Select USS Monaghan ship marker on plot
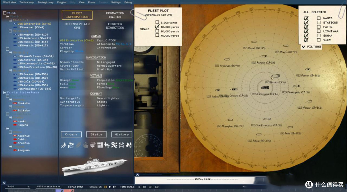 click(230, 120)
